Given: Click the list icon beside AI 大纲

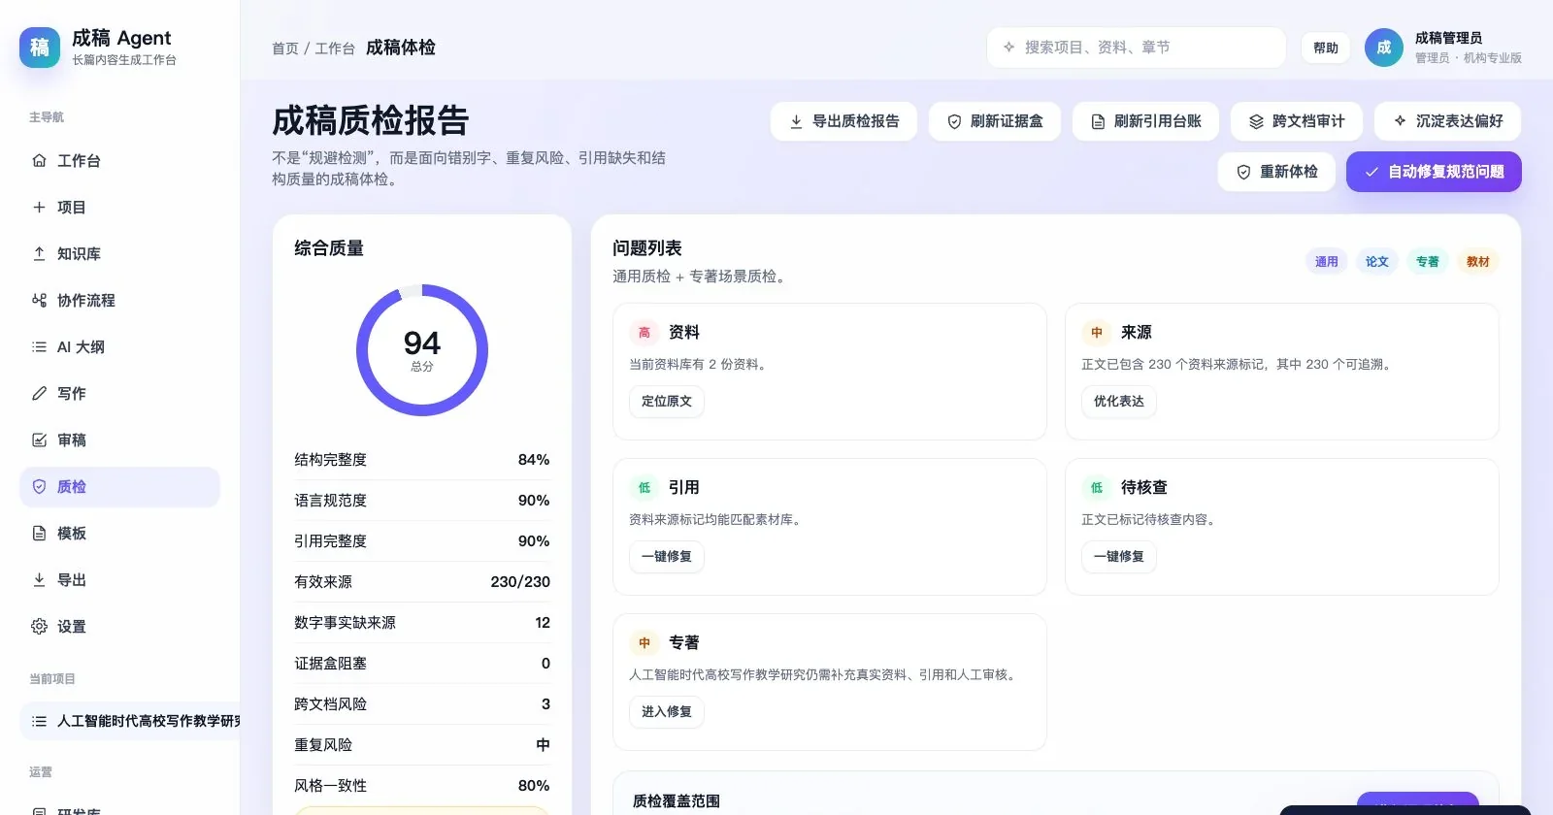Looking at the screenshot, I should click(x=39, y=346).
